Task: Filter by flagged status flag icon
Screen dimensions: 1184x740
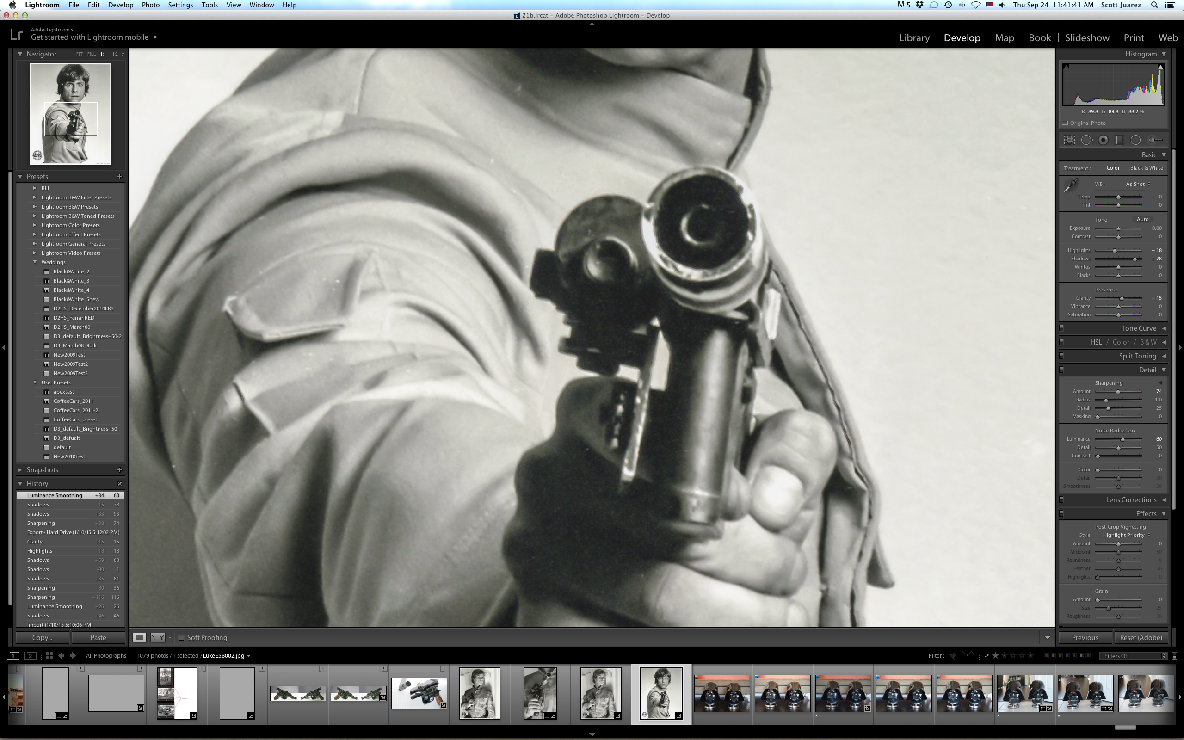Action: pyautogui.click(x=953, y=655)
